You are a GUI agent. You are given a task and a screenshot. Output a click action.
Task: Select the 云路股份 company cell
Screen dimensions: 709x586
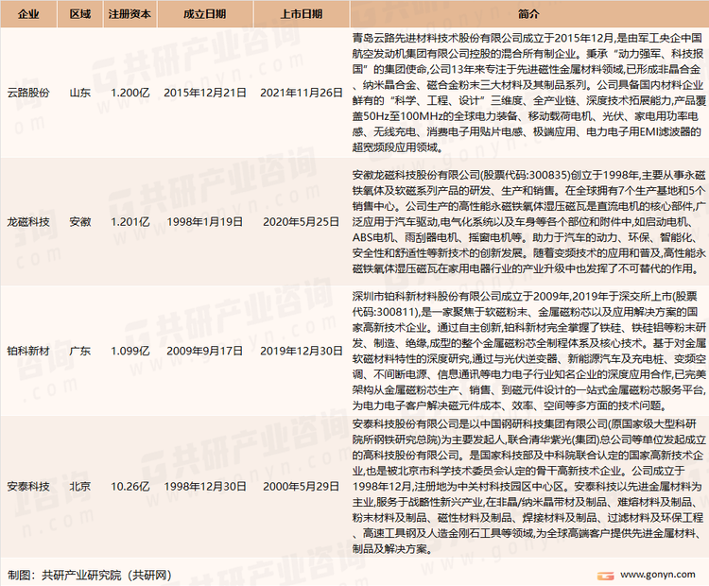coord(28,93)
